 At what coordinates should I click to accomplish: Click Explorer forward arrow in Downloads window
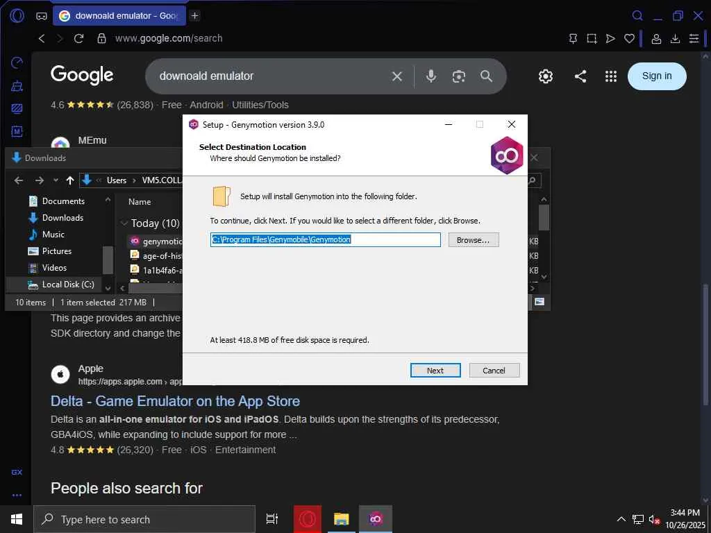[40, 180]
